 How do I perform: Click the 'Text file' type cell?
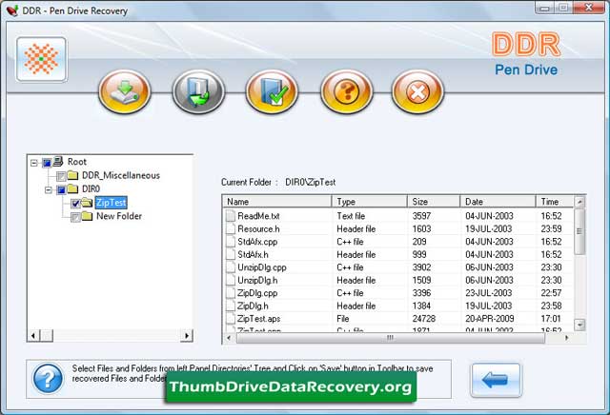point(351,216)
